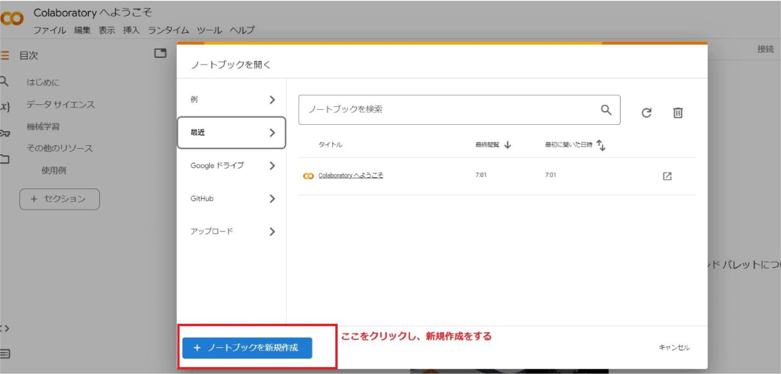Image resolution: width=781 pixels, height=374 pixels.
Task: Switch to the アップロード tab
Action: click(x=231, y=231)
